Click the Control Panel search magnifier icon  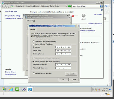(101, 6)
